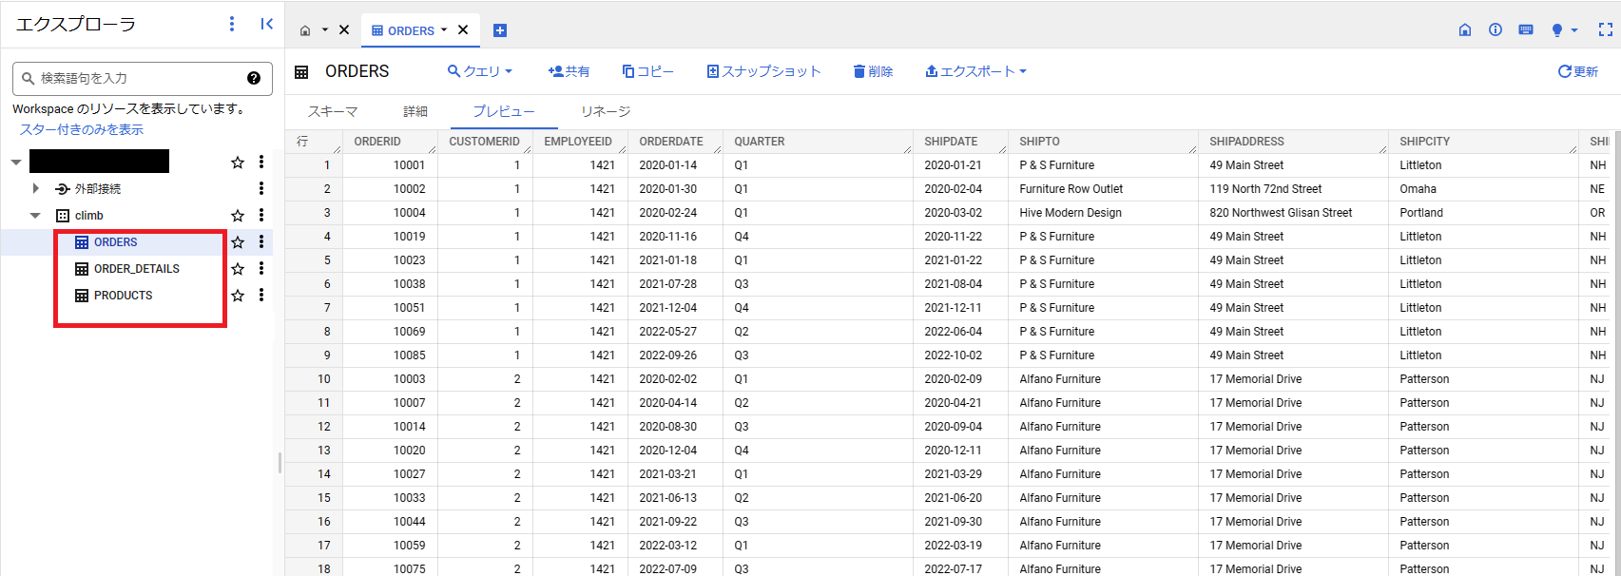Click the コピー copy button
Screen dimensions: 1621x576
pos(648,71)
